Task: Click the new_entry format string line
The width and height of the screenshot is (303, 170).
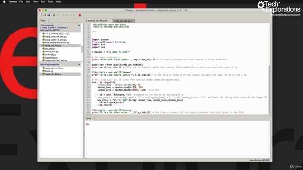Action: [140, 100]
